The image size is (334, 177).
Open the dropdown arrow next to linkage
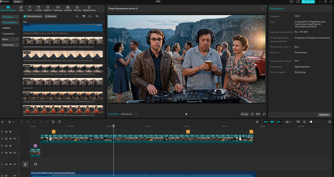point(282,122)
